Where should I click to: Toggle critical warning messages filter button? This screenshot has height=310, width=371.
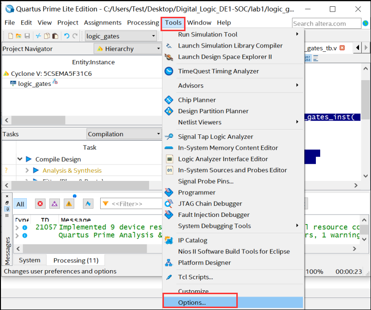55,203
